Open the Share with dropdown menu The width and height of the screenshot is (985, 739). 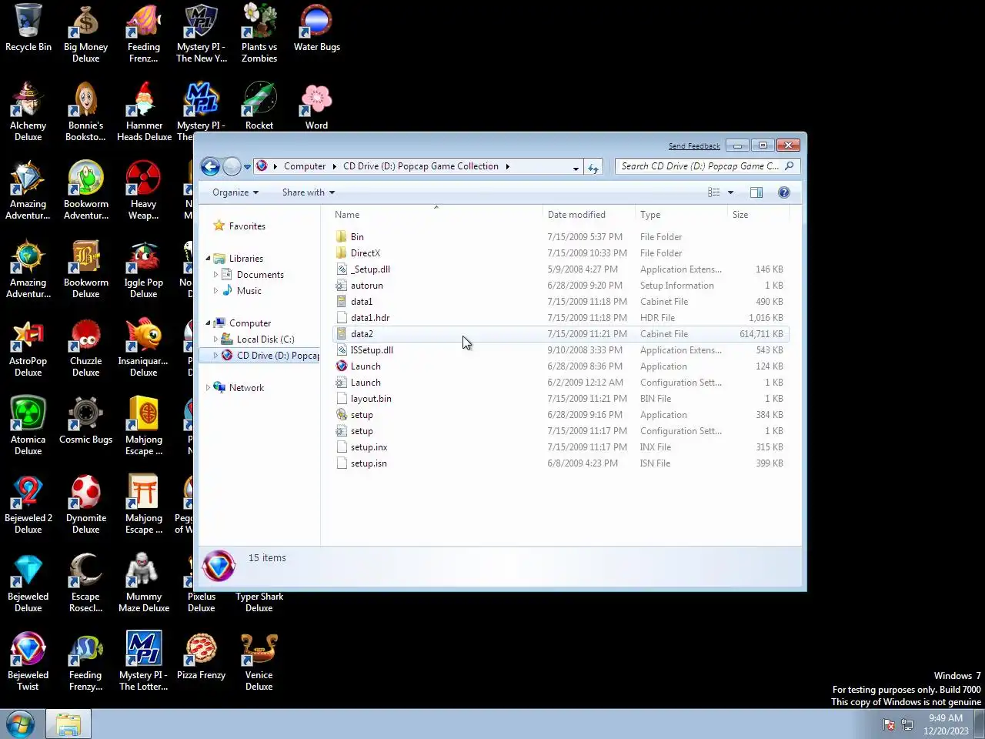coord(308,192)
